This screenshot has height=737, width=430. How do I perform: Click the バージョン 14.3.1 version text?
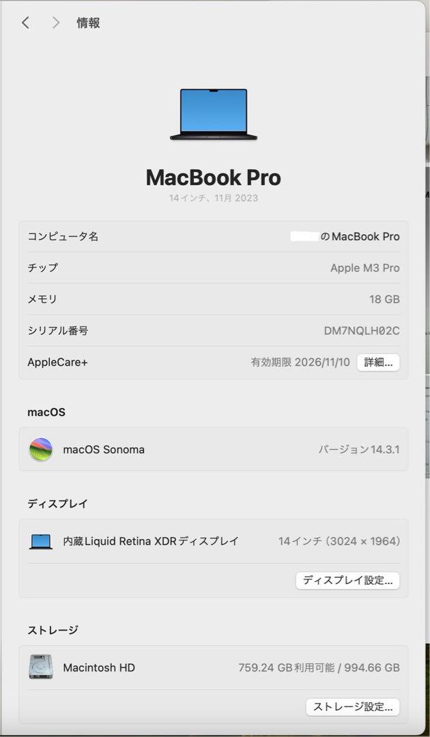click(x=359, y=449)
